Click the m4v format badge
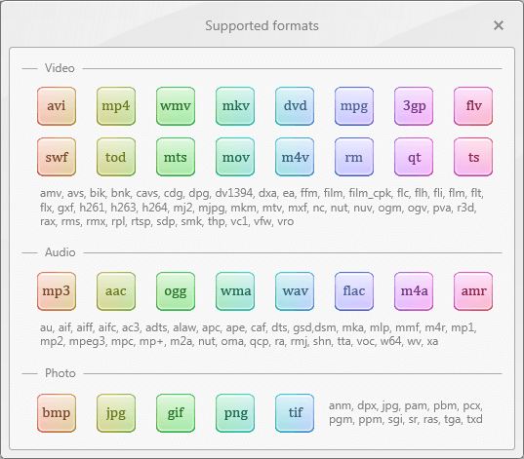The height and width of the screenshot is (459, 524). pos(295,157)
